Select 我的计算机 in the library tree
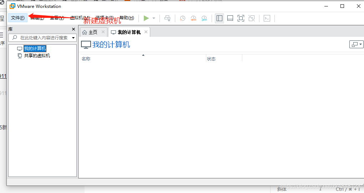Image resolution: width=364 pixels, height=193 pixels. pyautogui.click(x=35, y=48)
